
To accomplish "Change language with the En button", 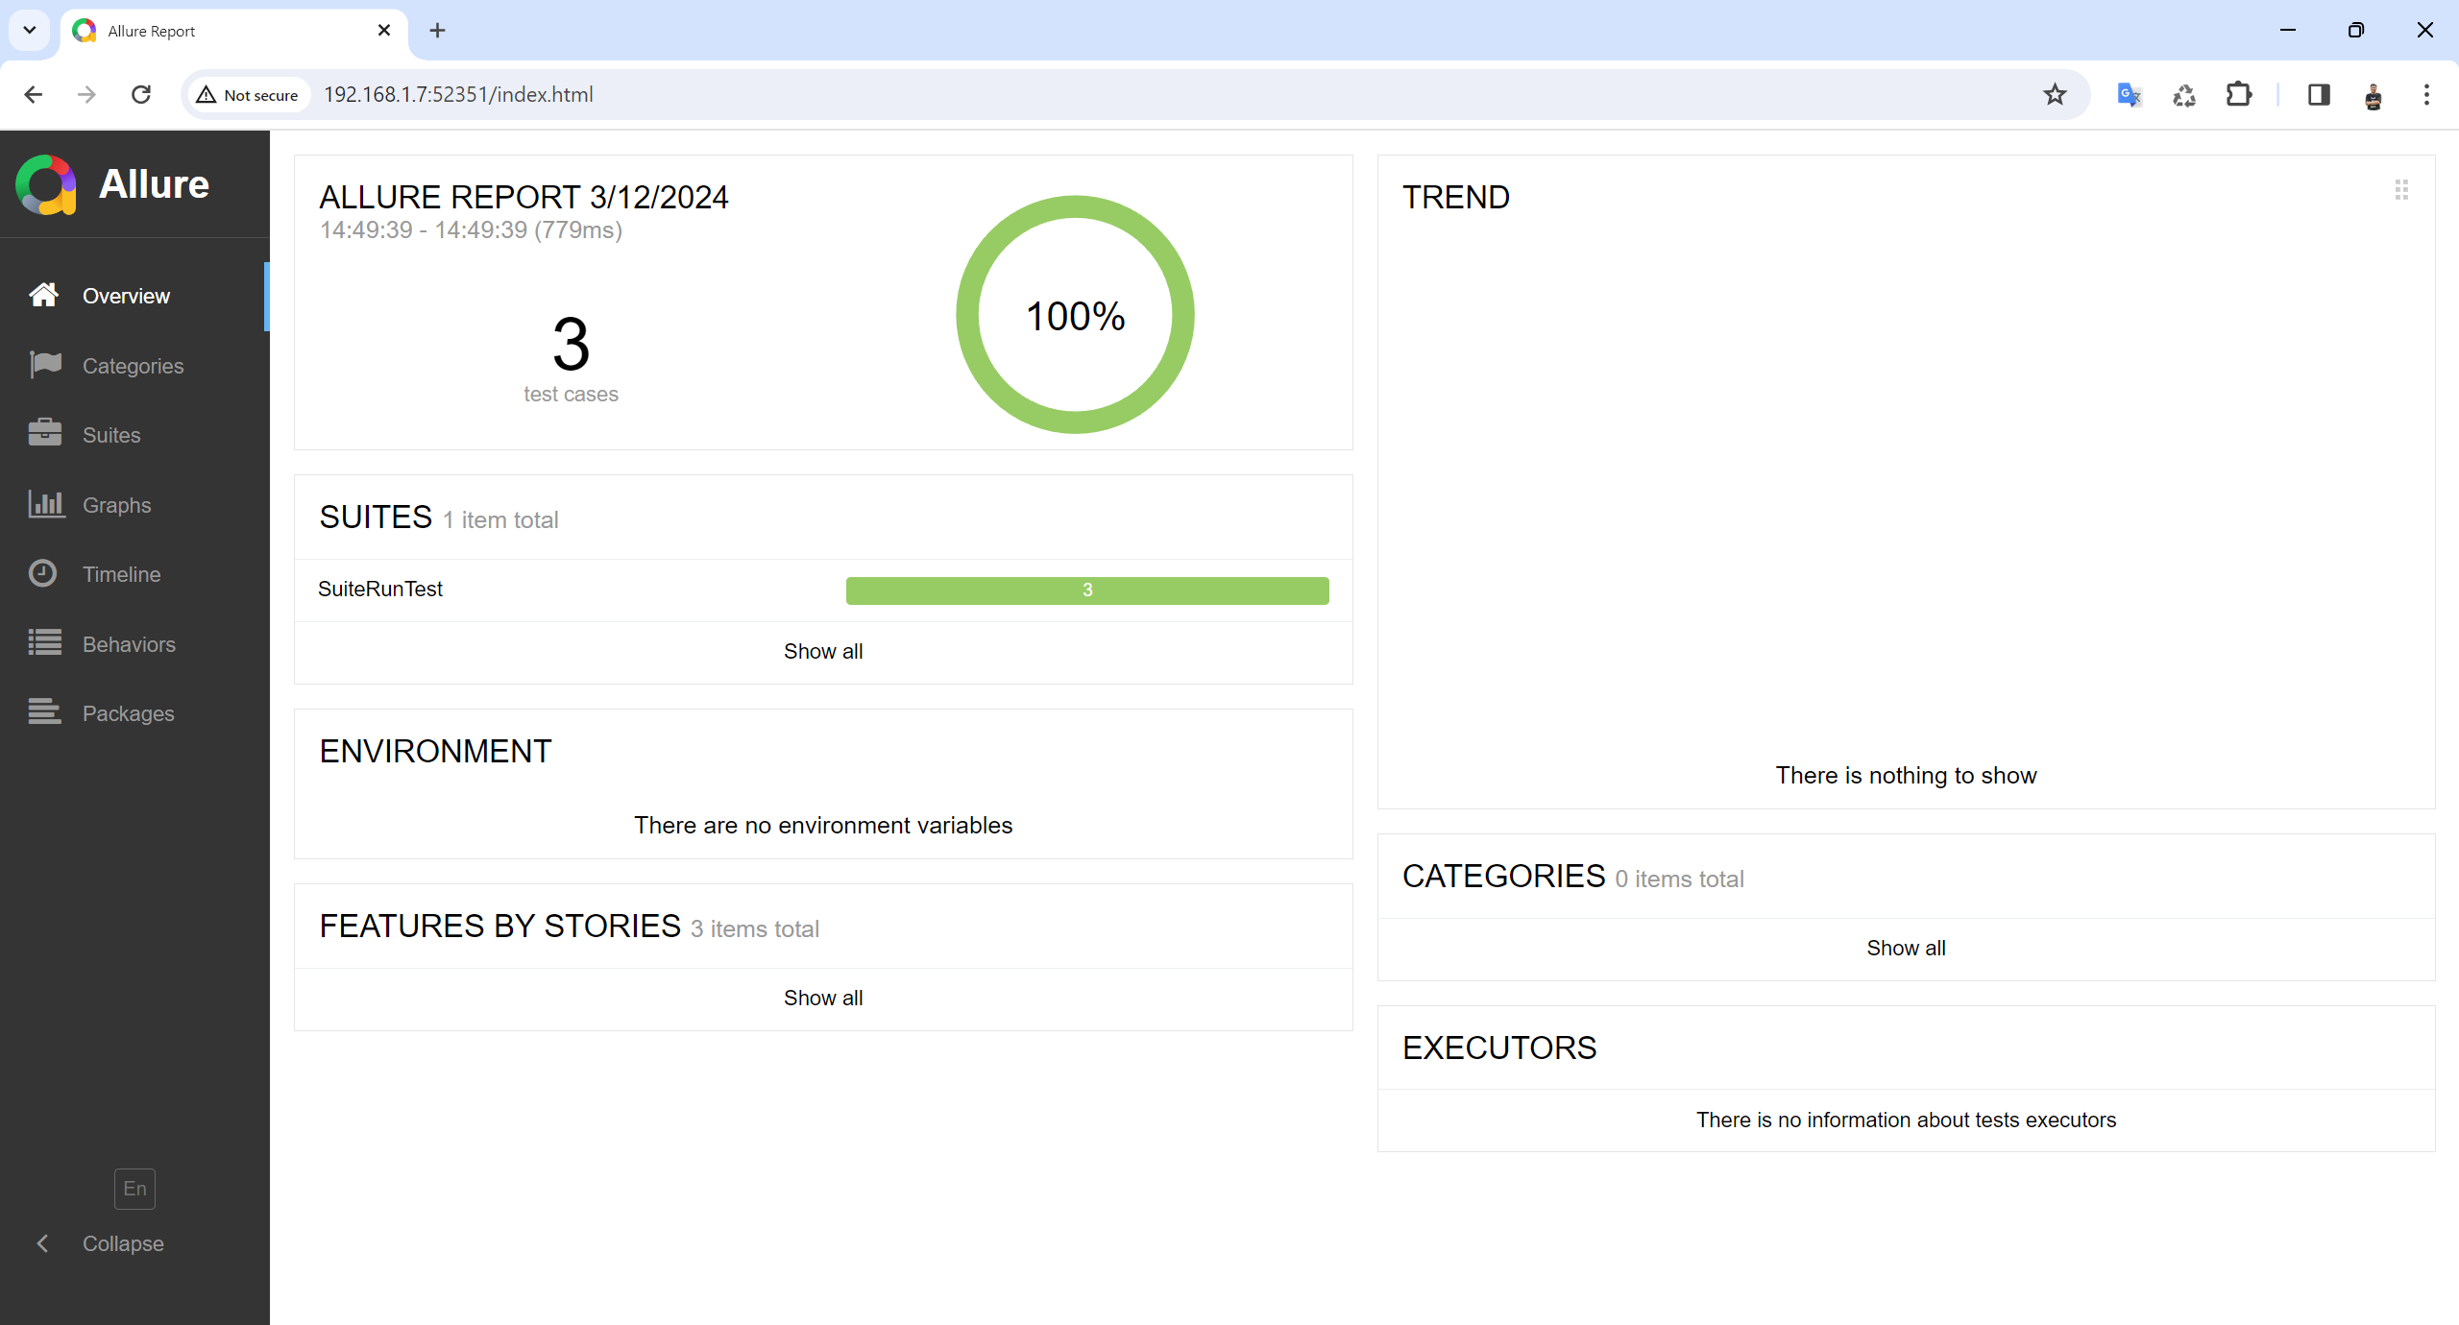I will [x=134, y=1189].
